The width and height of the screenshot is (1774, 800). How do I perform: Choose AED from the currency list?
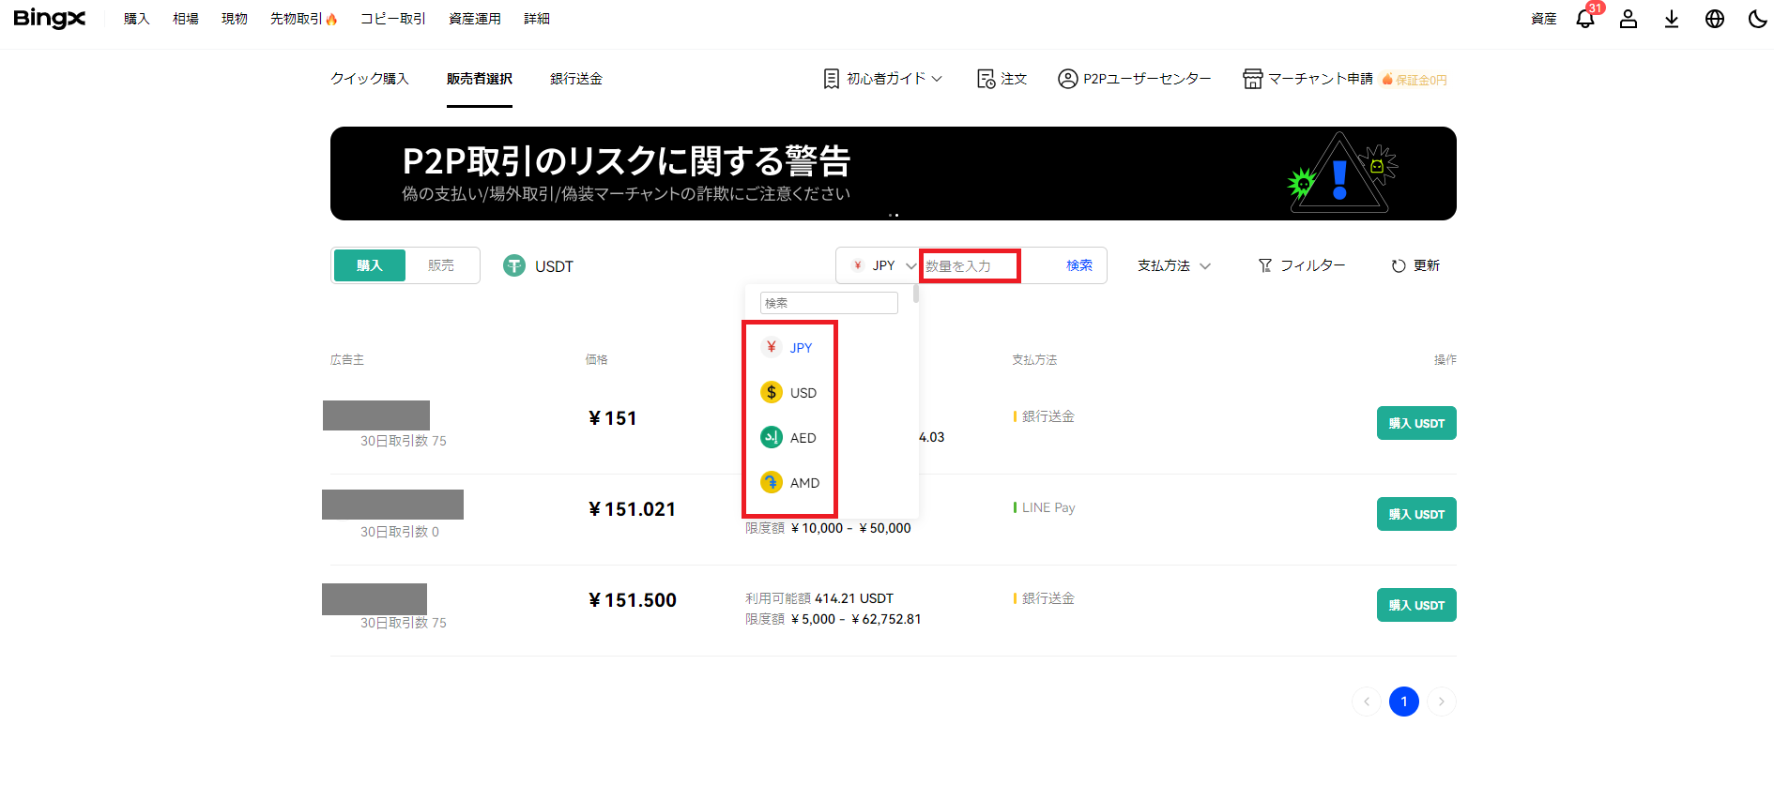(803, 438)
